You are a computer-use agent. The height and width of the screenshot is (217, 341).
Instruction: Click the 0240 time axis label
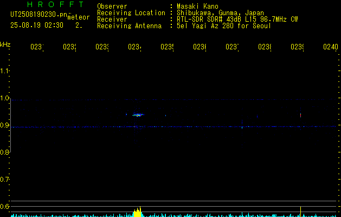(x=331, y=47)
